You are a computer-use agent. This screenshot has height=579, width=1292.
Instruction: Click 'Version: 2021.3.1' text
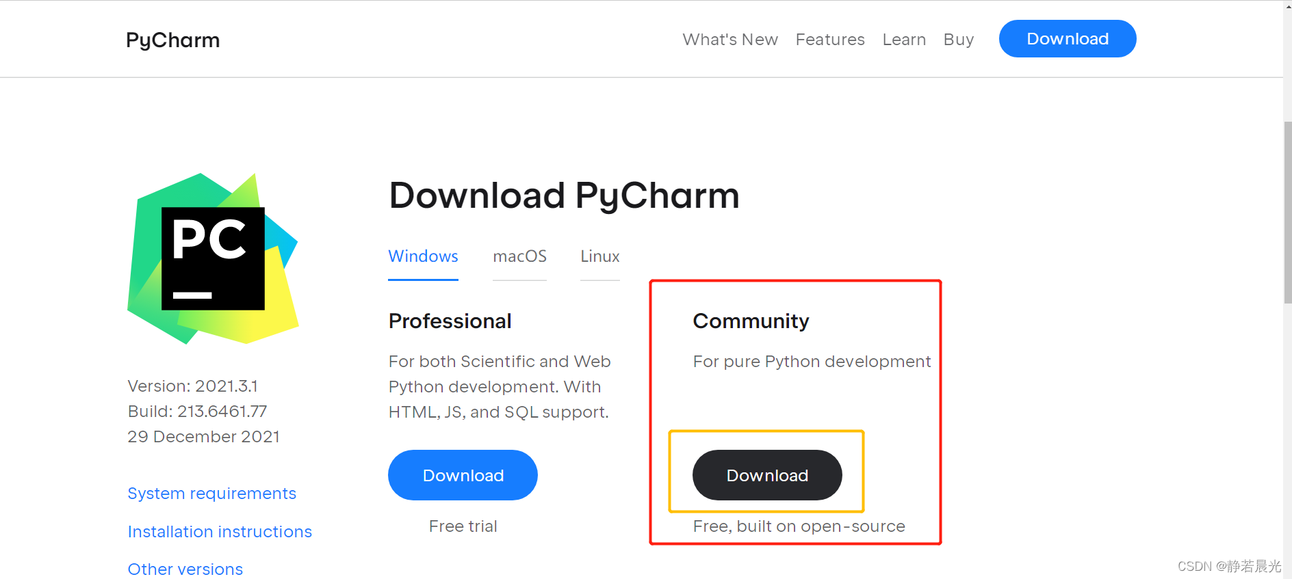click(192, 386)
